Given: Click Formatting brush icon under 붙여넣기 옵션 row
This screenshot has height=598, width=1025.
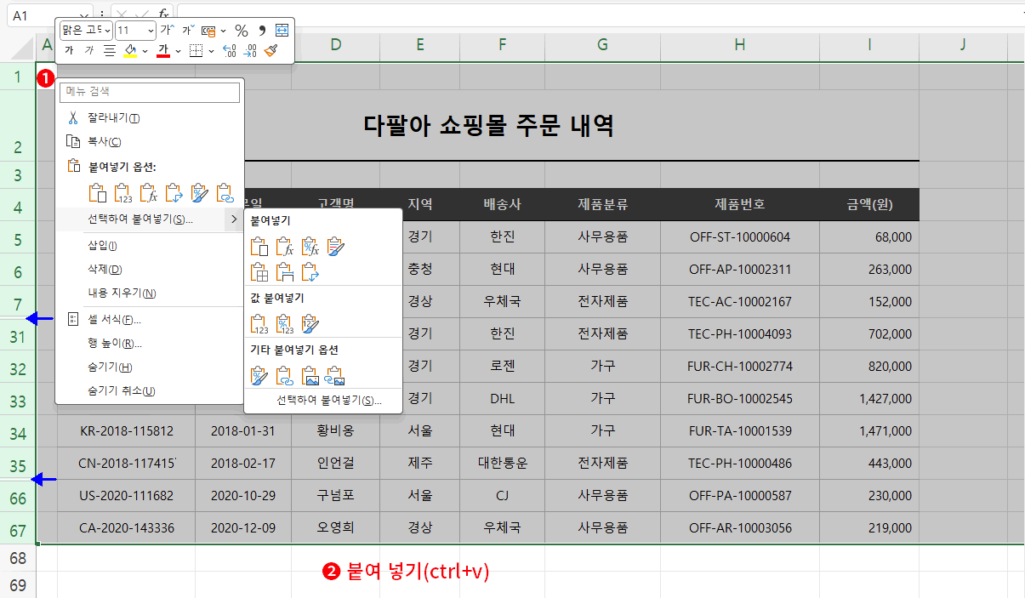Looking at the screenshot, I should (199, 192).
